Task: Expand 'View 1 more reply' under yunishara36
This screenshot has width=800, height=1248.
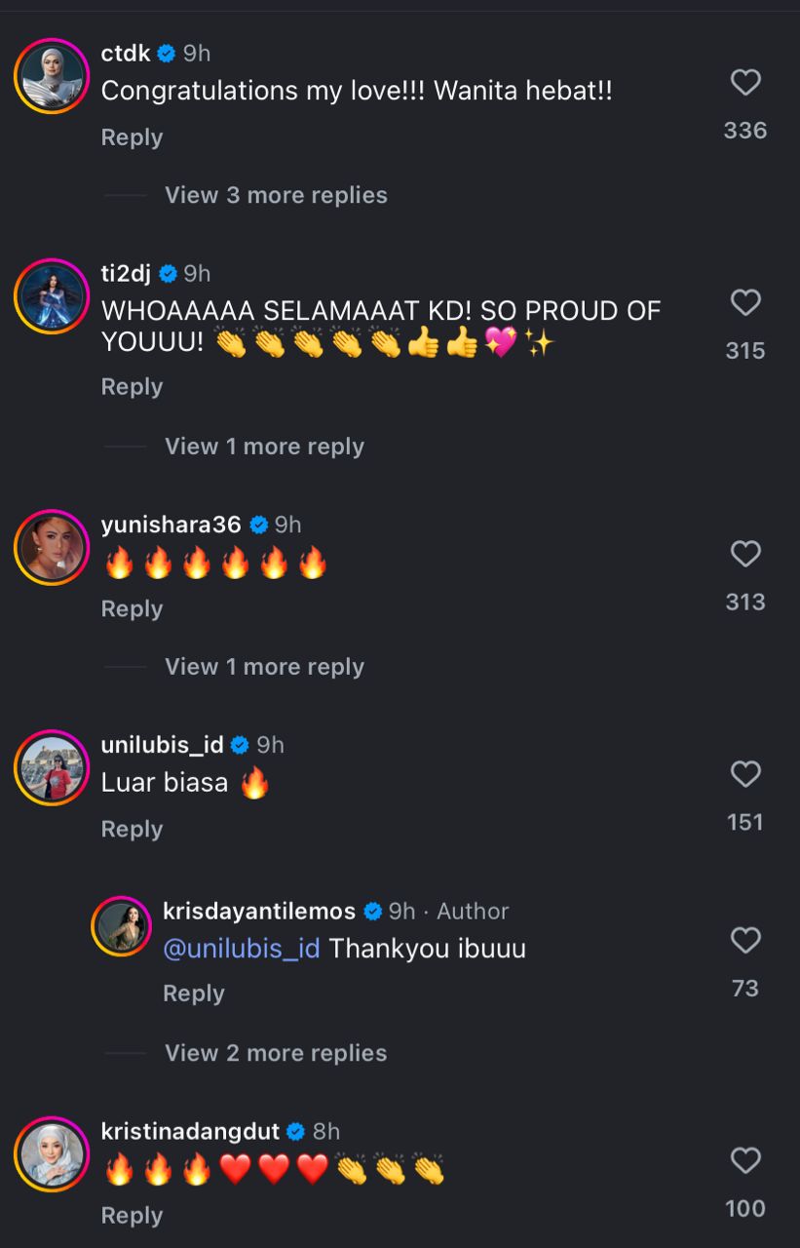Action: [x=264, y=667]
